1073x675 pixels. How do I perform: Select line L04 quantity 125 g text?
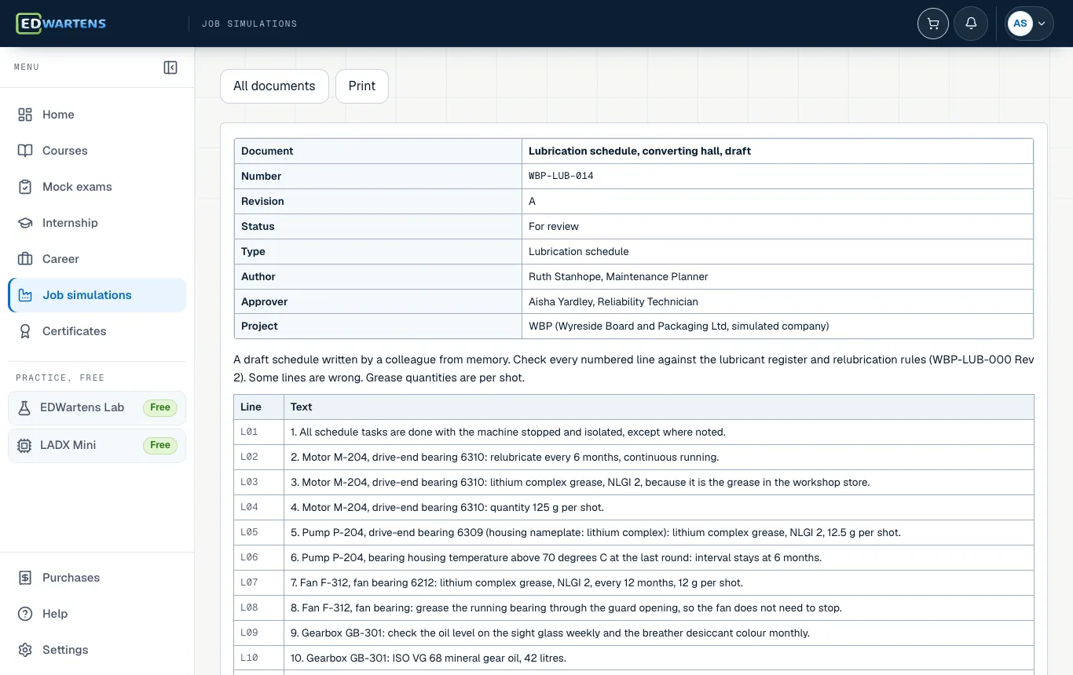pyautogui.click(x=447, y=508)
